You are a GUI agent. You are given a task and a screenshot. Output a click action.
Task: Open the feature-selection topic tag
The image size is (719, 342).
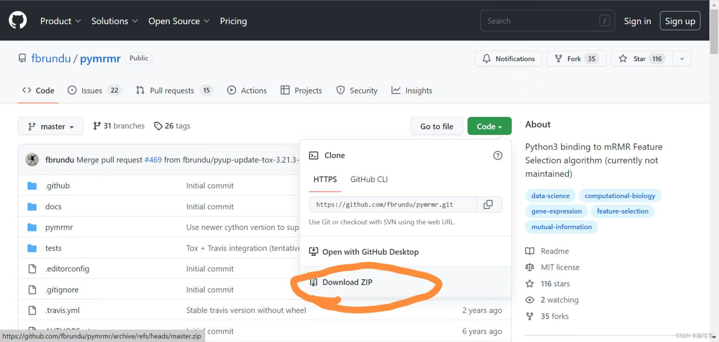[x=622, y=211]
